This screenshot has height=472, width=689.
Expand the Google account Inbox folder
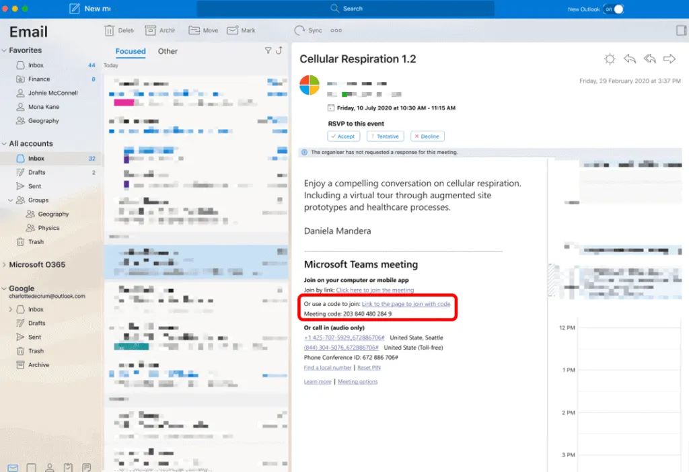coord(10,309)
